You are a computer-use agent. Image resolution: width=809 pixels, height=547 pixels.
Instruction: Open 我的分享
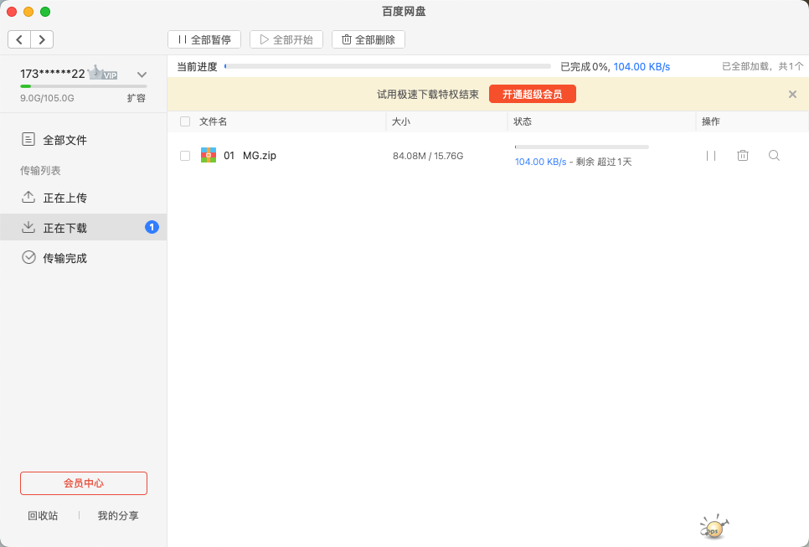click(118, 515)
